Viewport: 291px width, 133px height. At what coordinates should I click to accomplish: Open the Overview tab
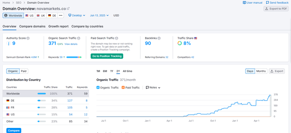tap(9, 26)
